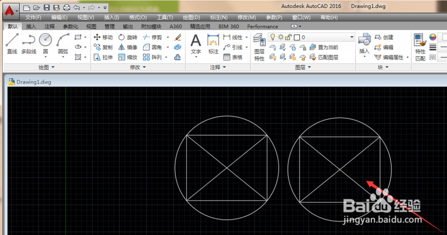This screenshot has height=235, width=447.
Task: Select the Polyline (多段线) tool
Action: coord(29,44)
